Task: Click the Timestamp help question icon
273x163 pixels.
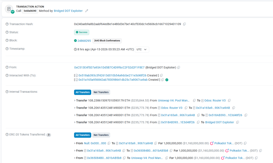Action: tap(7, 49)
